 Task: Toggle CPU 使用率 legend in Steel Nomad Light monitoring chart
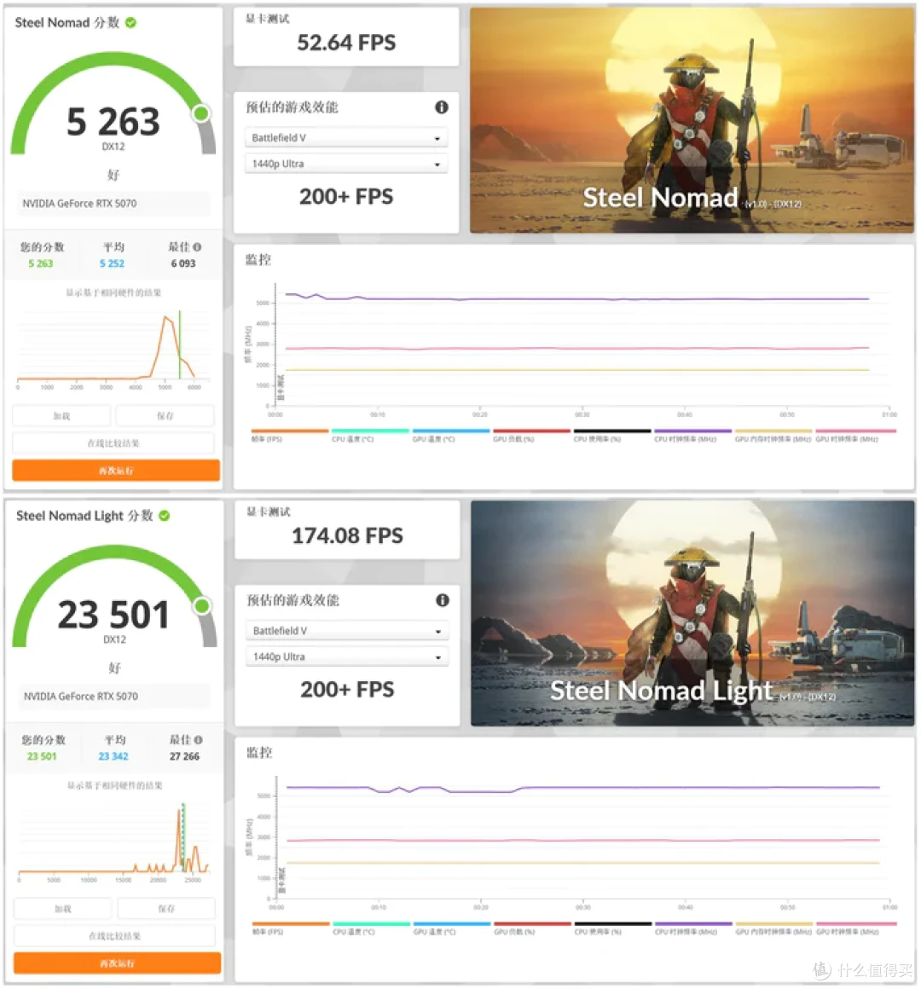pyautogui.click(x=613, y=928)
